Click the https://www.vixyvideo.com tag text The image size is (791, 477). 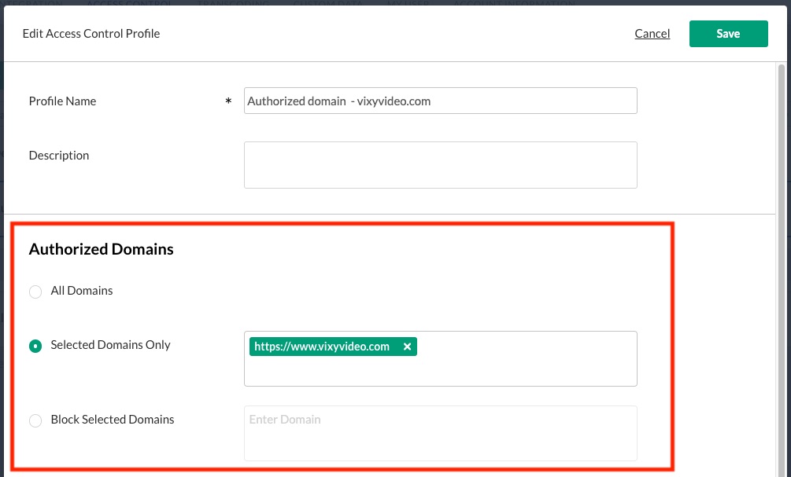322,347
